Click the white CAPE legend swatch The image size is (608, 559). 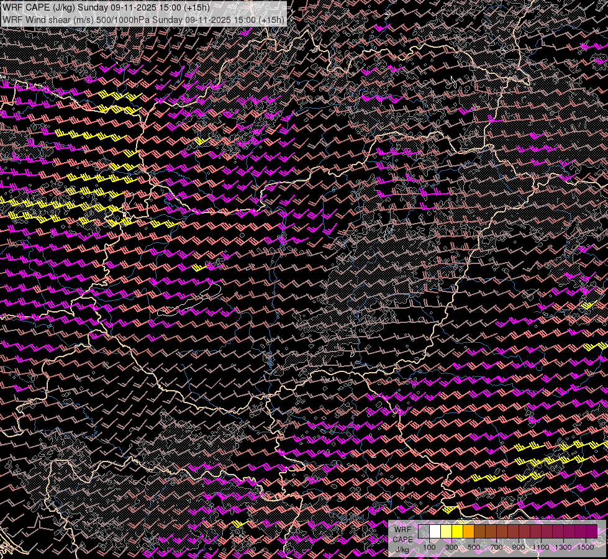(435, 531)
